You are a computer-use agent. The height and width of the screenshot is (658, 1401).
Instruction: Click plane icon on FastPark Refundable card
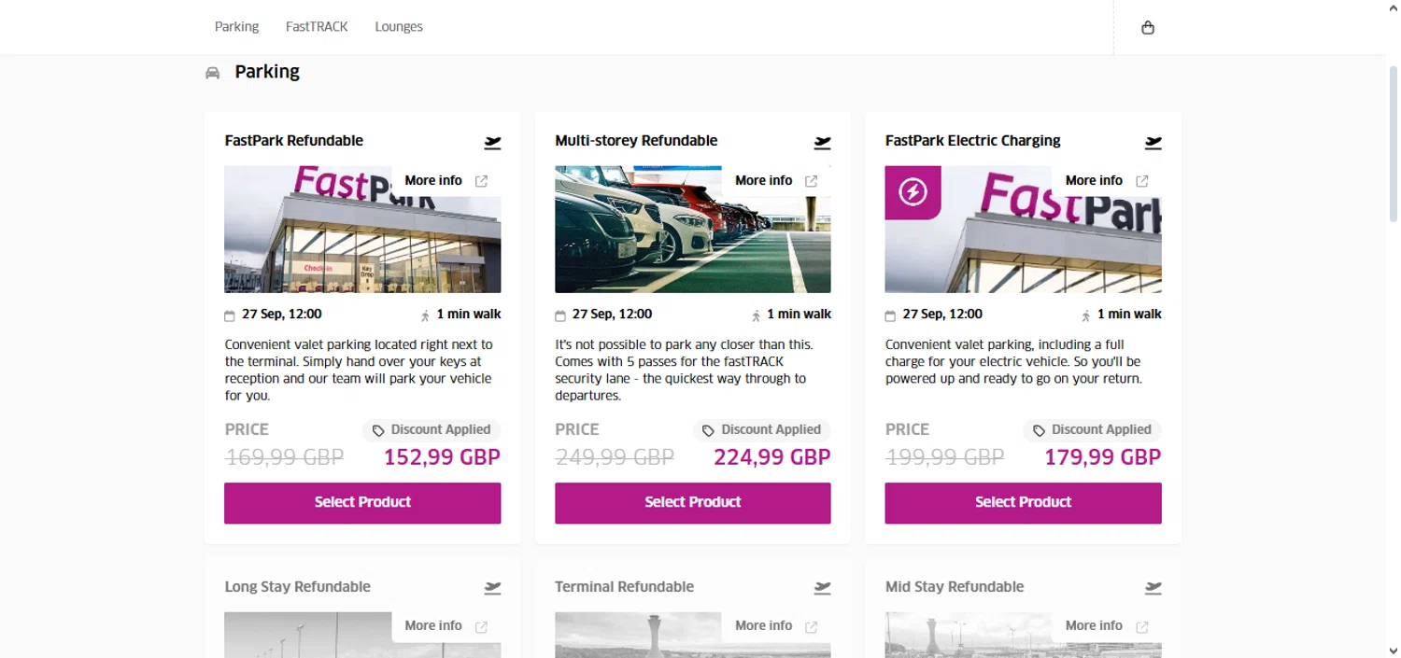[492, 143]
